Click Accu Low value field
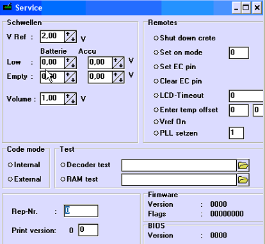 pos(100,63)
